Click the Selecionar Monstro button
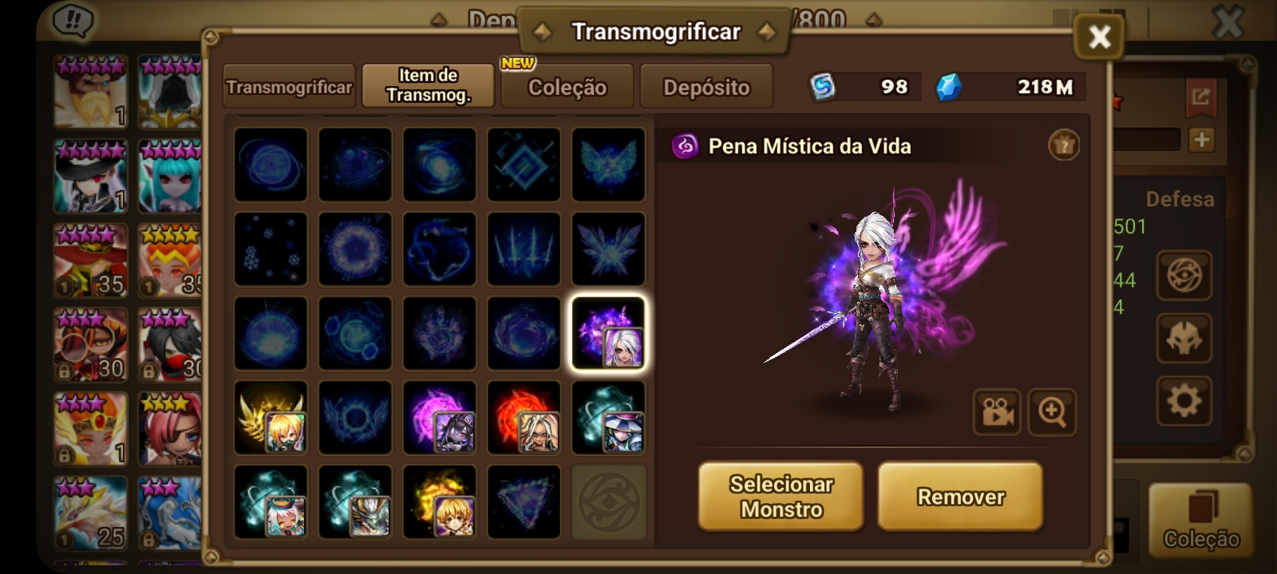1277x574 pixels. coord(781,497)
